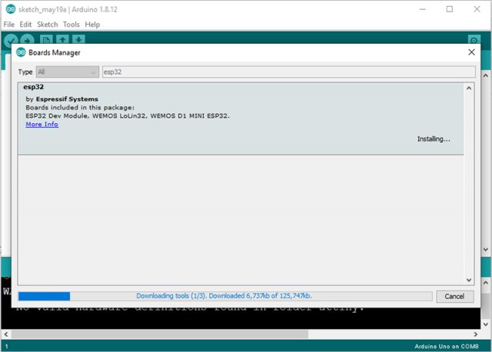Click the Boards Manager dialog logo icon
Viewport: 492px width, 352px height.
[x=21, y=52]
